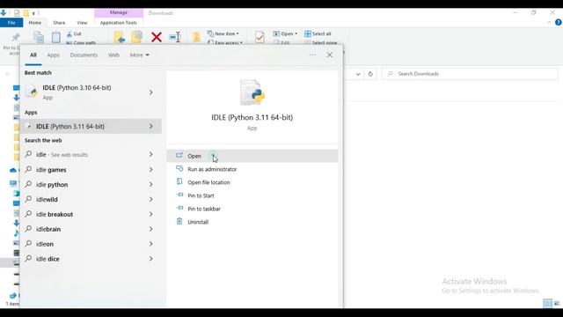Click the Run as administrator shield icon

[x=179, y=168]
